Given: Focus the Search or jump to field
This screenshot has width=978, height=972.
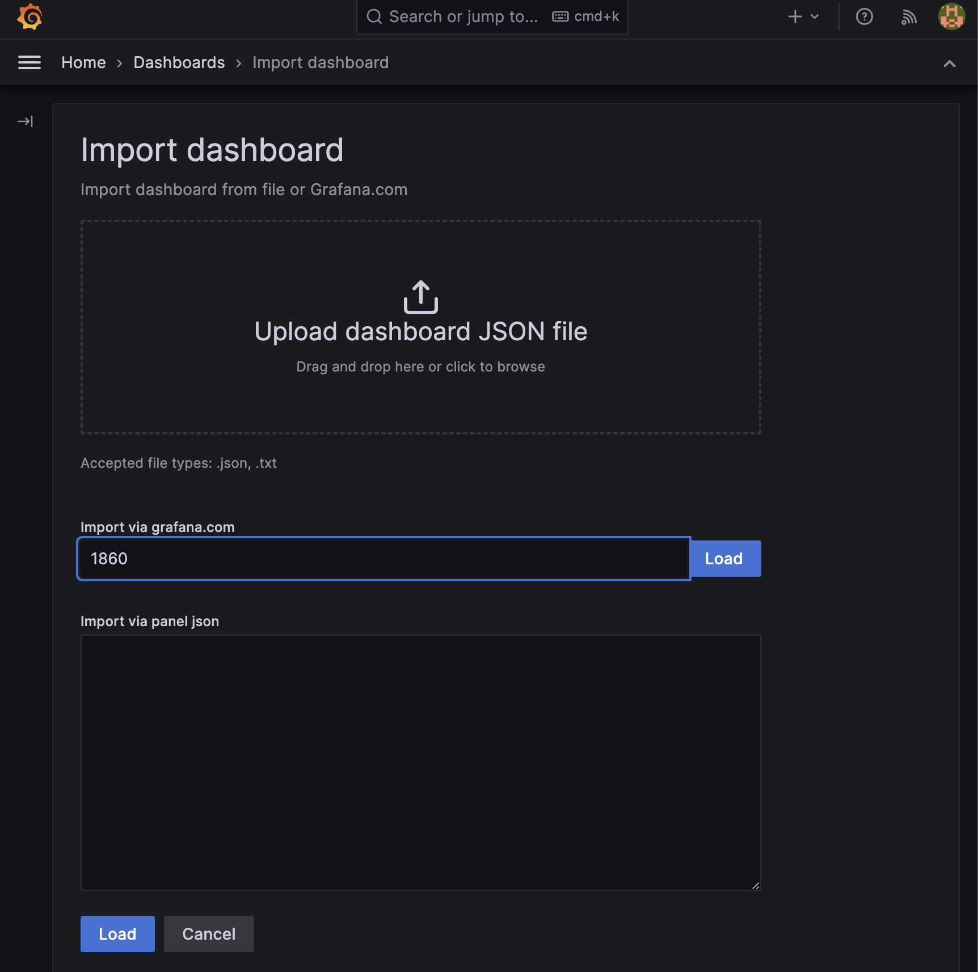Looking at the screenshot, I should tap(492, 16).
